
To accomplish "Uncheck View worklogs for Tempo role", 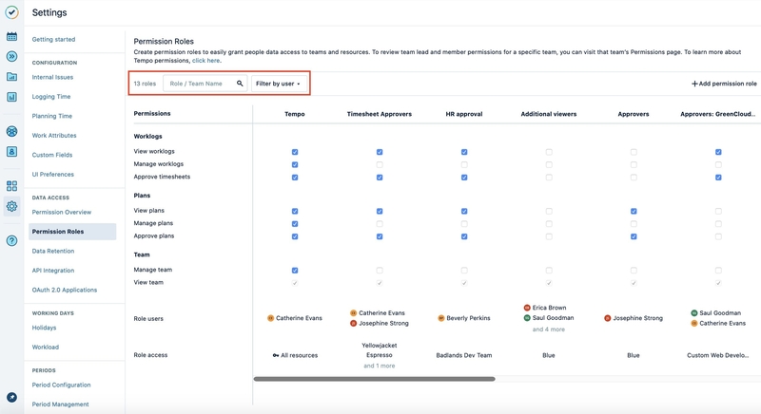I will coord(295,152).
